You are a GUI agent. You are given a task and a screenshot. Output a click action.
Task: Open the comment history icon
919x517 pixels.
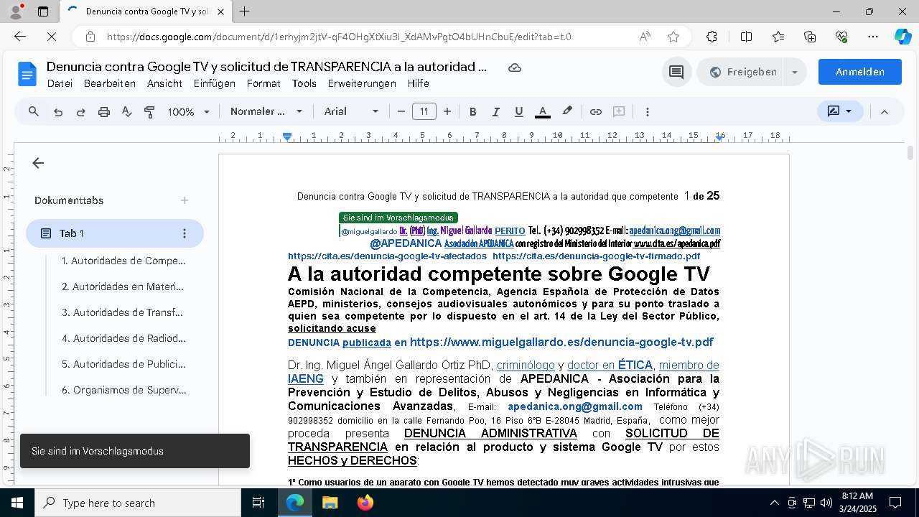pyautogui.click(x=676, y=72)
